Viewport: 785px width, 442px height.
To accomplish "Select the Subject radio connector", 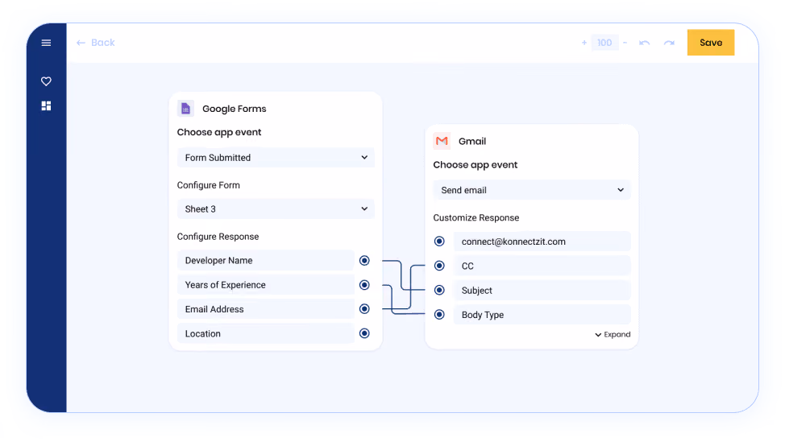I will (x=439, y=290).
